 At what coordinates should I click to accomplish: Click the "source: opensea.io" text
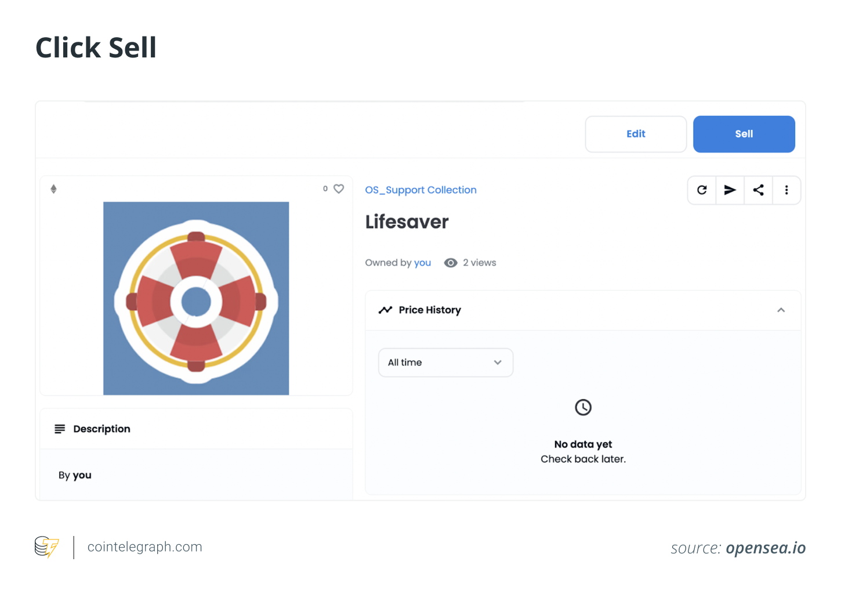coord(738,548)
